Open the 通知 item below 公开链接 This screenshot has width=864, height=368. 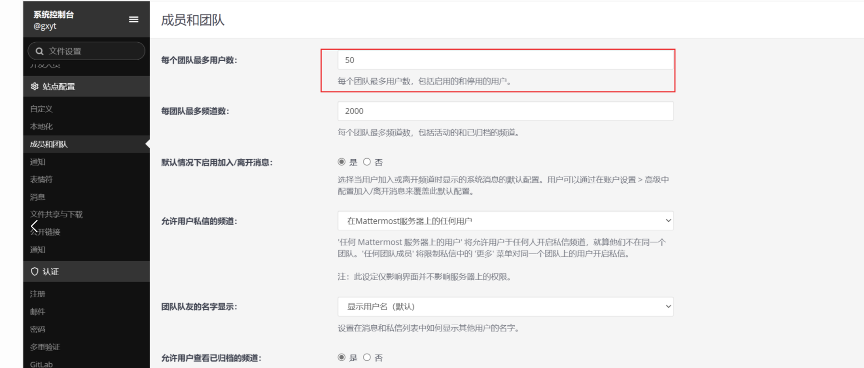coord(38,249)
